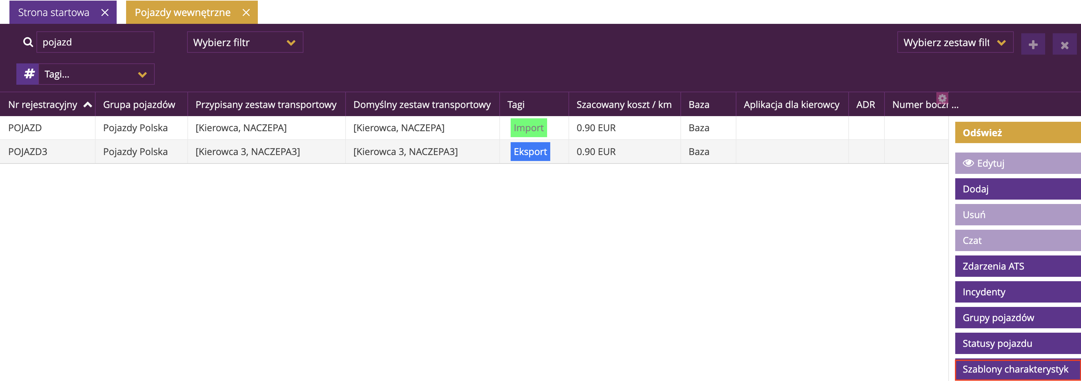Click the plus add filter set icon
The height and width of the screenshot is (381, 1081).
pyautogui.click(x=1033, y=44)
